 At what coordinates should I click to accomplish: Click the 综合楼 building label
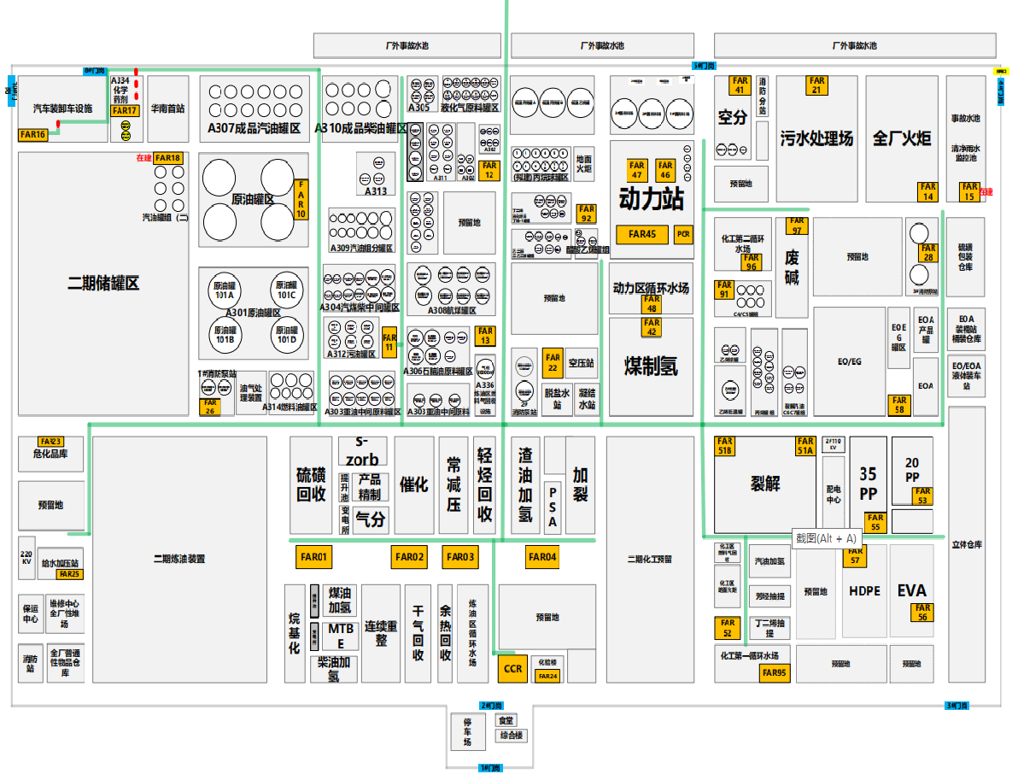click(512, 736)
